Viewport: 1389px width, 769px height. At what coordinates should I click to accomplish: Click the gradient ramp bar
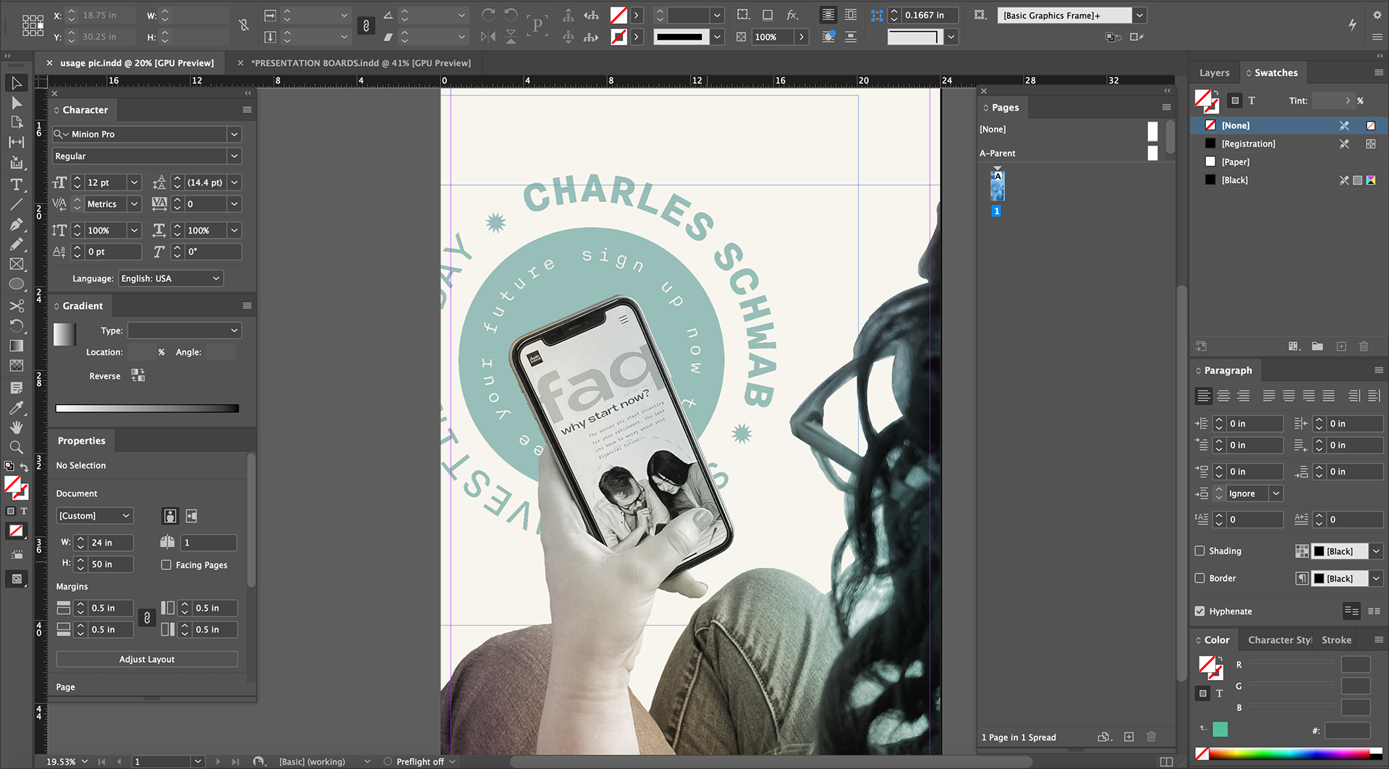click(147, 409)
